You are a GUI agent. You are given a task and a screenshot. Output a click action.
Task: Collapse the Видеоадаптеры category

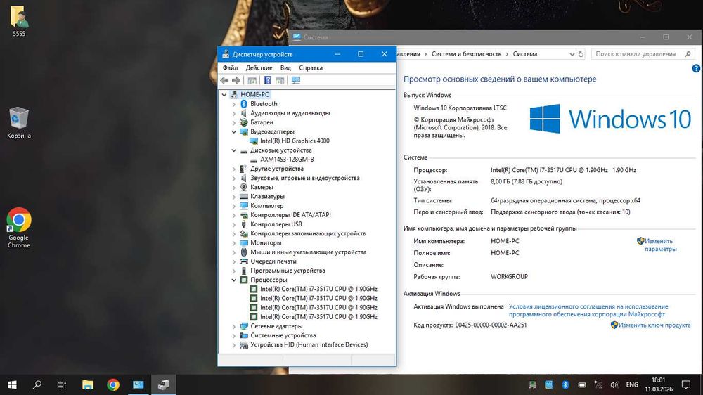point(233,132)
